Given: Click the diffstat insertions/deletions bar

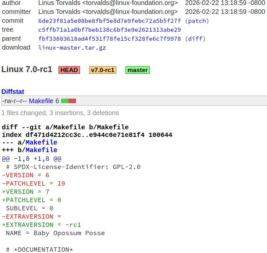Looking at the screenshot, I should tap(69, 101).
